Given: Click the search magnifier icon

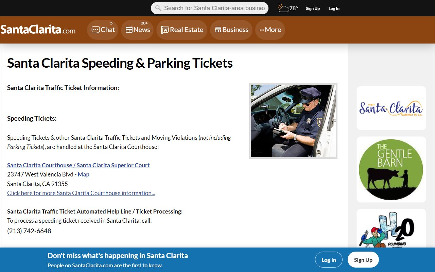Looking at the screenshot, I should (158, 8).
